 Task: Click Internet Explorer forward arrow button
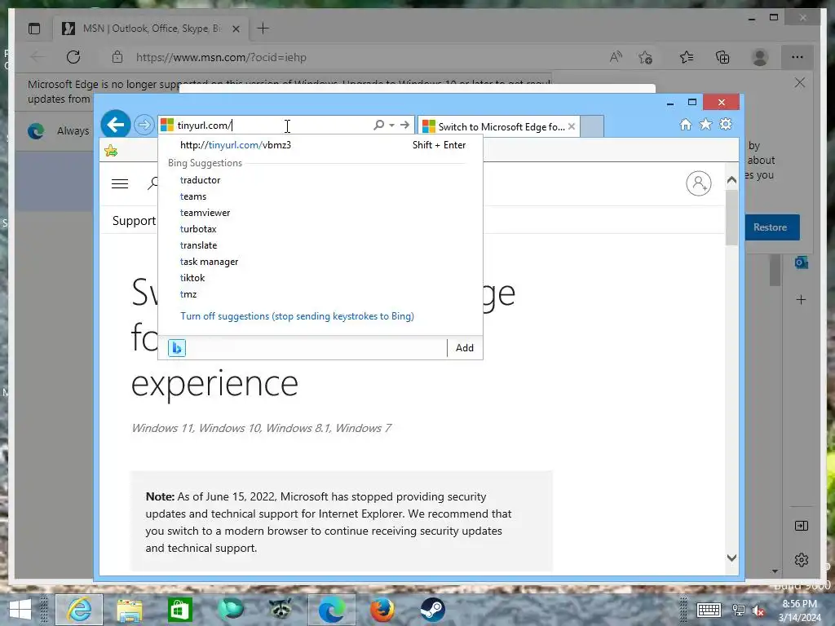point(144,126)
